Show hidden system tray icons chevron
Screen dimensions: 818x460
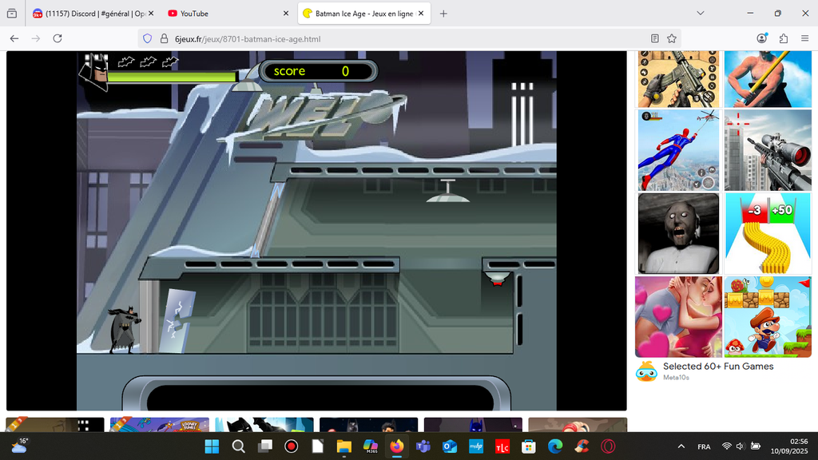[681, 446]
